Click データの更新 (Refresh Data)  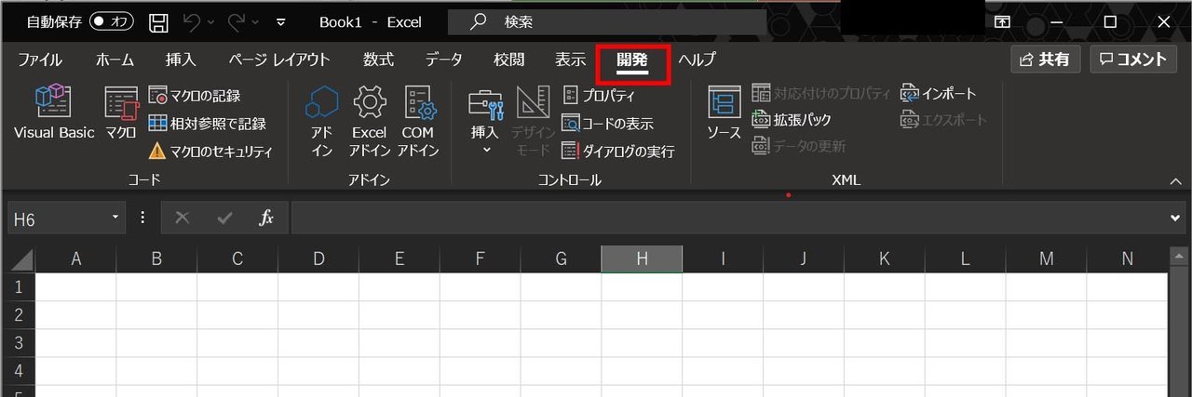pos(798,146)
